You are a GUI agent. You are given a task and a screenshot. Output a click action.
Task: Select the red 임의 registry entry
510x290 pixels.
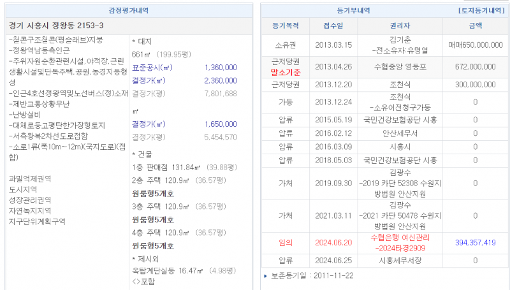click(286, 242)
